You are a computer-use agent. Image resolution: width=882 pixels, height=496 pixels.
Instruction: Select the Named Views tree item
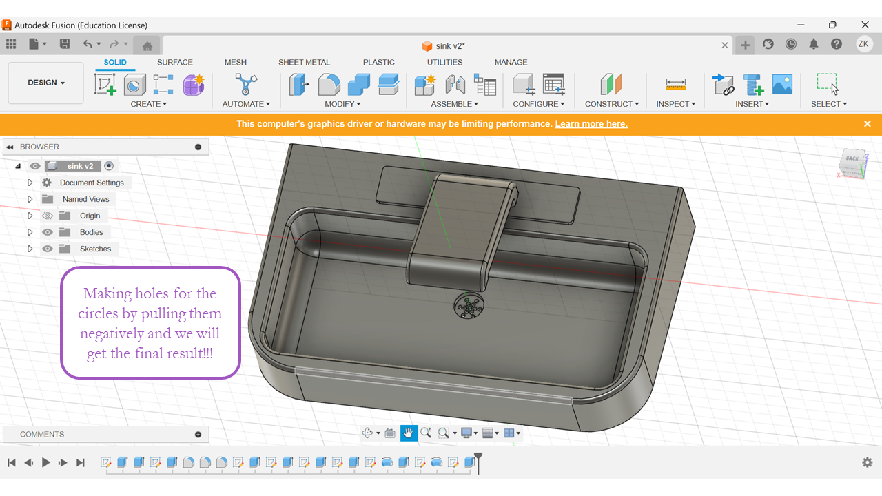(85, 199)
